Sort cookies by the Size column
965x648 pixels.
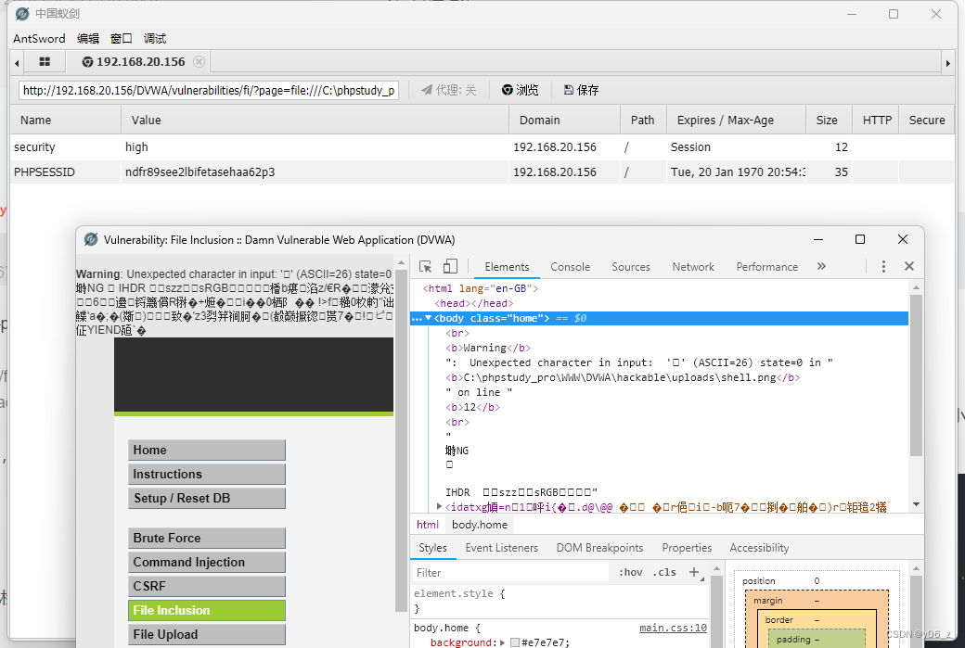pos(827,120)
